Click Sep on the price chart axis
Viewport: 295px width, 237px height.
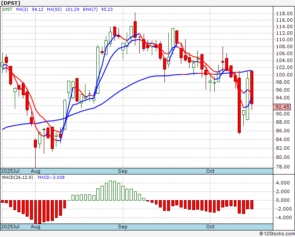[123, 171]
